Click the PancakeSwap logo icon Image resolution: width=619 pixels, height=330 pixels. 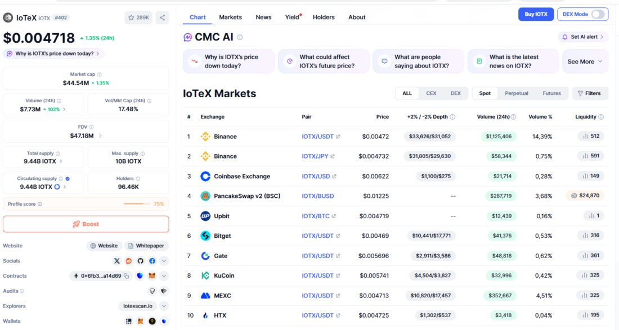(x=205, y=196)
